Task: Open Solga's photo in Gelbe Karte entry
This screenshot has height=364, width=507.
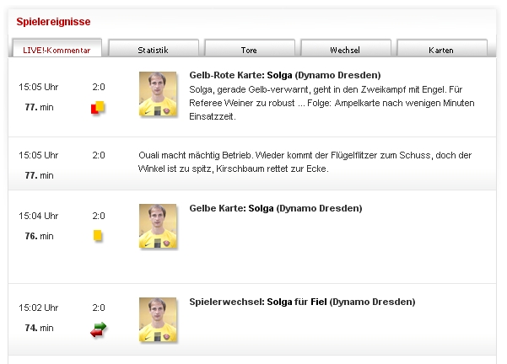Action: 158,226
